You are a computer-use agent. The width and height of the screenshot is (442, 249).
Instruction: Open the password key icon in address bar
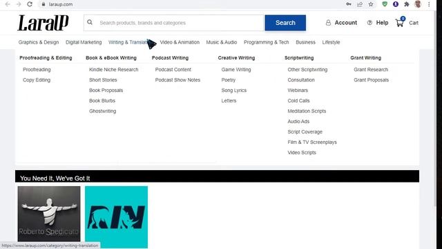point(349,4)
